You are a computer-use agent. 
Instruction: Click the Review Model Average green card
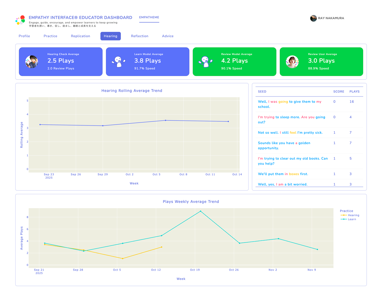click(x=234, y=61)
